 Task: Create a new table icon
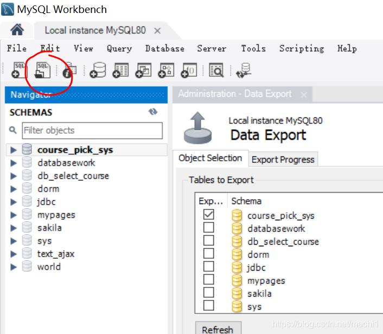pos(120,70)
